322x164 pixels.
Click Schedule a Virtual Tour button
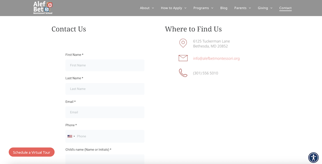point(31,152)
